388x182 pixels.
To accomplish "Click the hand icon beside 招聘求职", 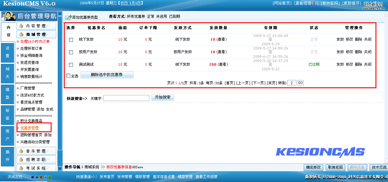I will (22, 159).
